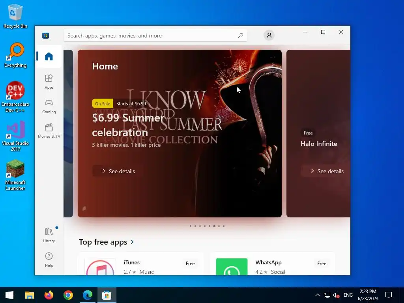Open the clock showing 2:23 PM

pos(368,295)
